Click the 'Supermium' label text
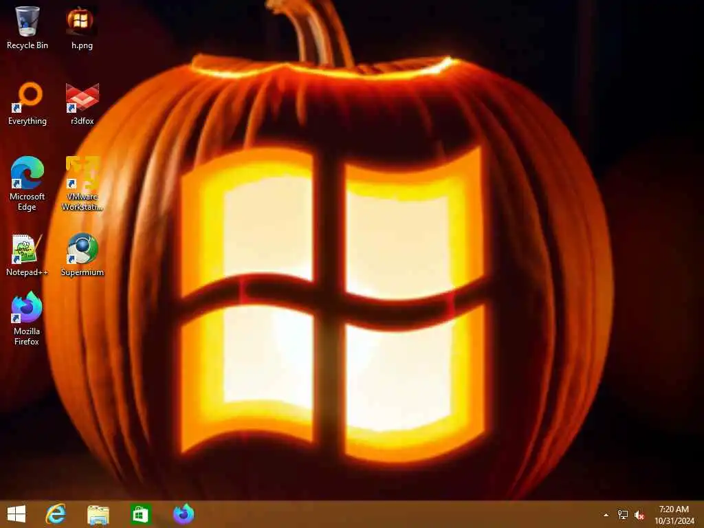 82,272
